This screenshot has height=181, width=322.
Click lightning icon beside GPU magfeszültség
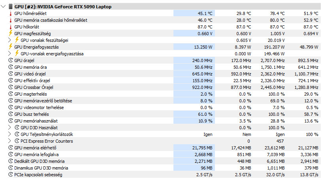(11, 33)
